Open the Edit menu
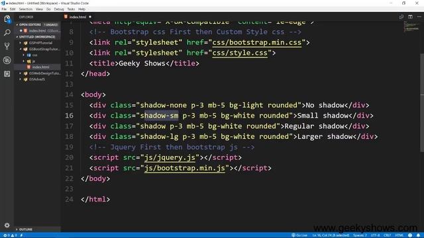Screen dimensions: 424x238 [13, 9]
